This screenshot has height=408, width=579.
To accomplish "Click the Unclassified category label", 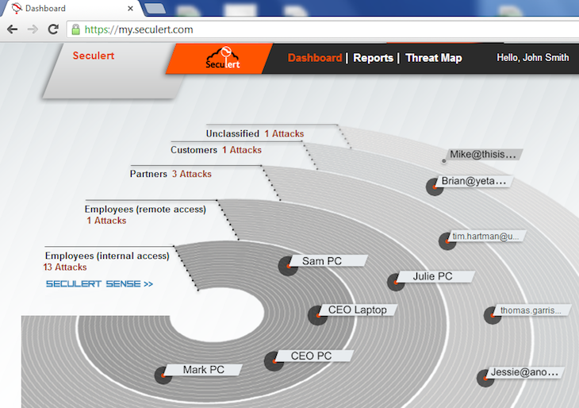I will click(232, 133).
